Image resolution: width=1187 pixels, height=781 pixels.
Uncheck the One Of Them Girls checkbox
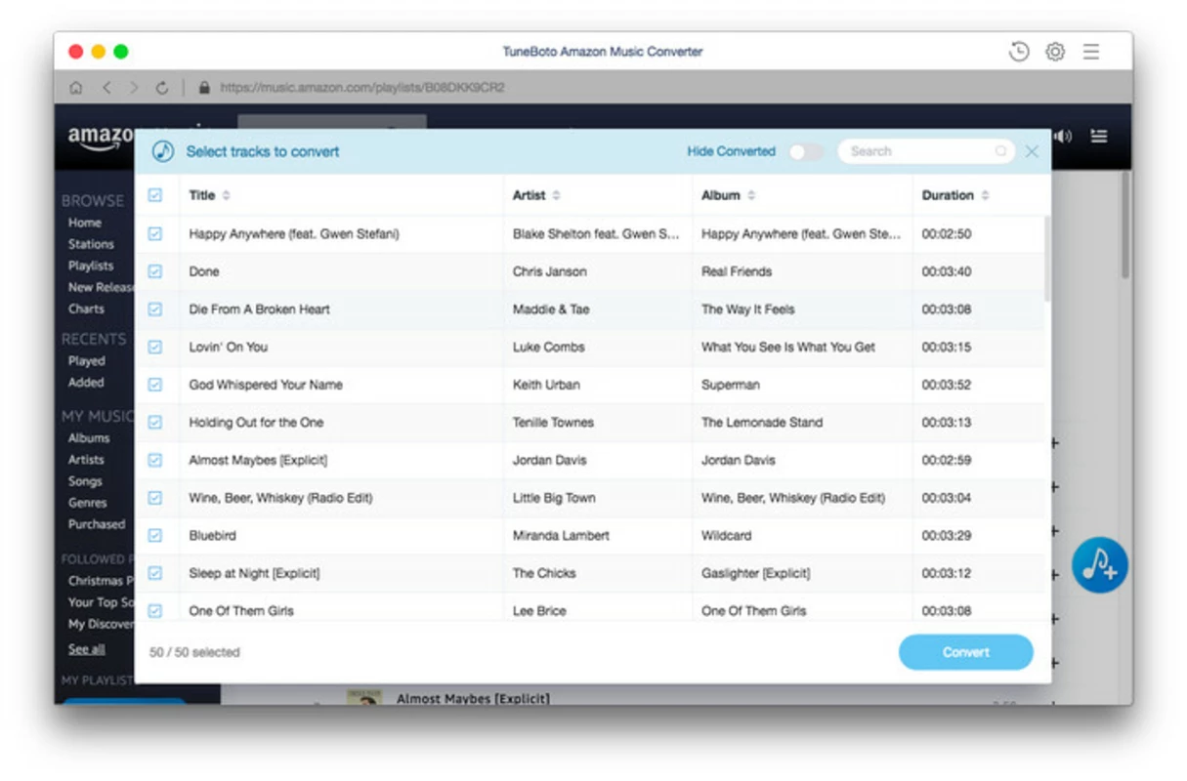coord(155,611)
